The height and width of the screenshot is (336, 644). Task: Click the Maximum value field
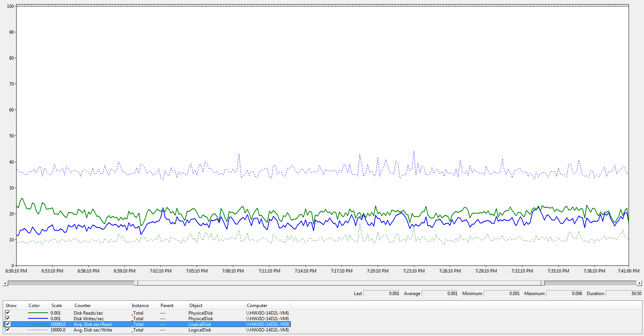click(x=564, y=294)
